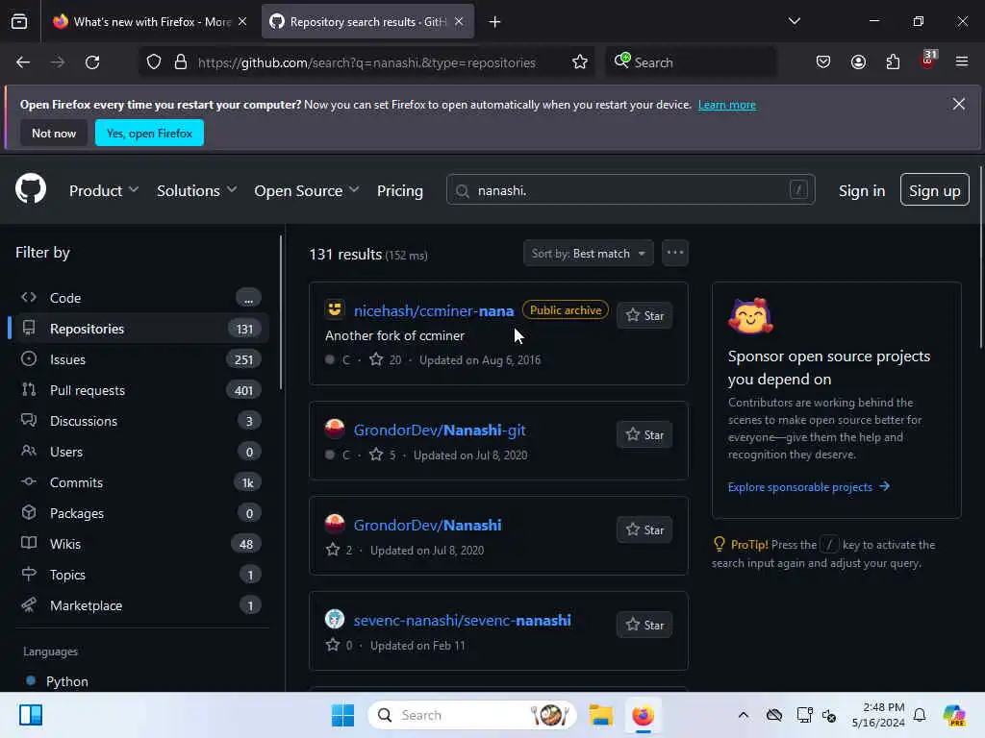
Task: Open Copilot preview icon in taskbar
Action: point(954,715)
